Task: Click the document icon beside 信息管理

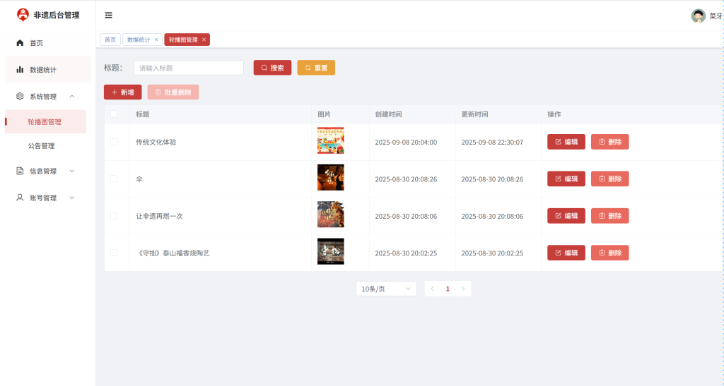Action: pyautogui.click(x=20, y=171)
